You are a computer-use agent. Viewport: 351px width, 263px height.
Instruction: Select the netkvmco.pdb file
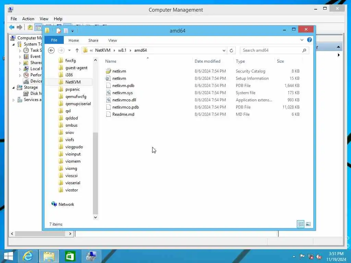tap(125, 107)
